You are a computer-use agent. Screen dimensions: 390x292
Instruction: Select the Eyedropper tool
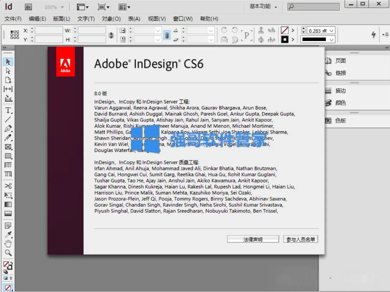pos(8,235)
